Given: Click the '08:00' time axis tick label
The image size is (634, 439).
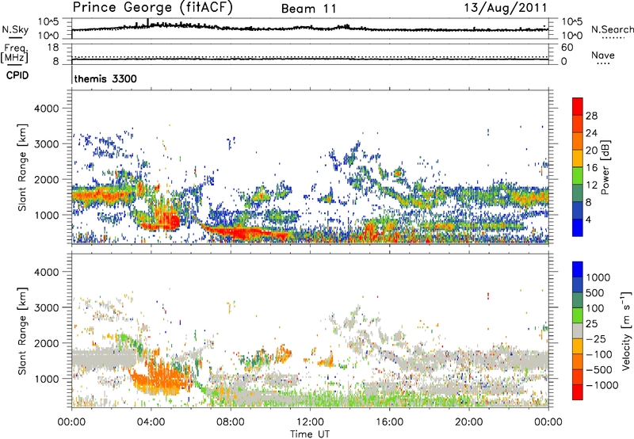Looking at the screenshot, I should tap(231, 422).
